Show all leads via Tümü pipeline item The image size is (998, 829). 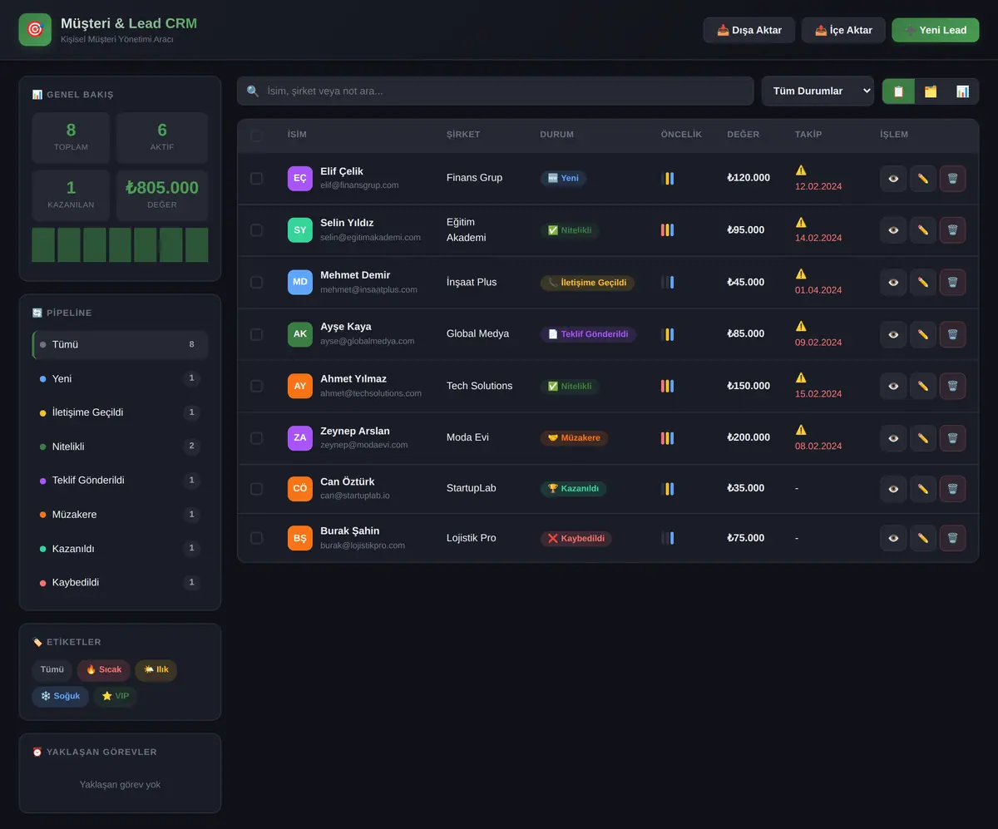click(x=120, y=344)
